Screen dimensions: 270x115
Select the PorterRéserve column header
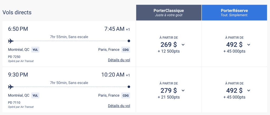(234, 13)
